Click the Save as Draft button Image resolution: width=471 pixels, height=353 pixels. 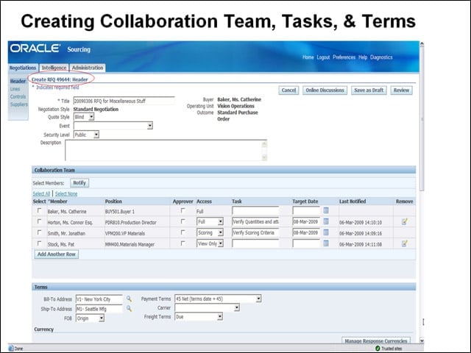(369, 90)
